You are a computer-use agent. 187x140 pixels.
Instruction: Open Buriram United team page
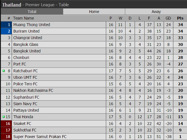(x=26, y=31)
